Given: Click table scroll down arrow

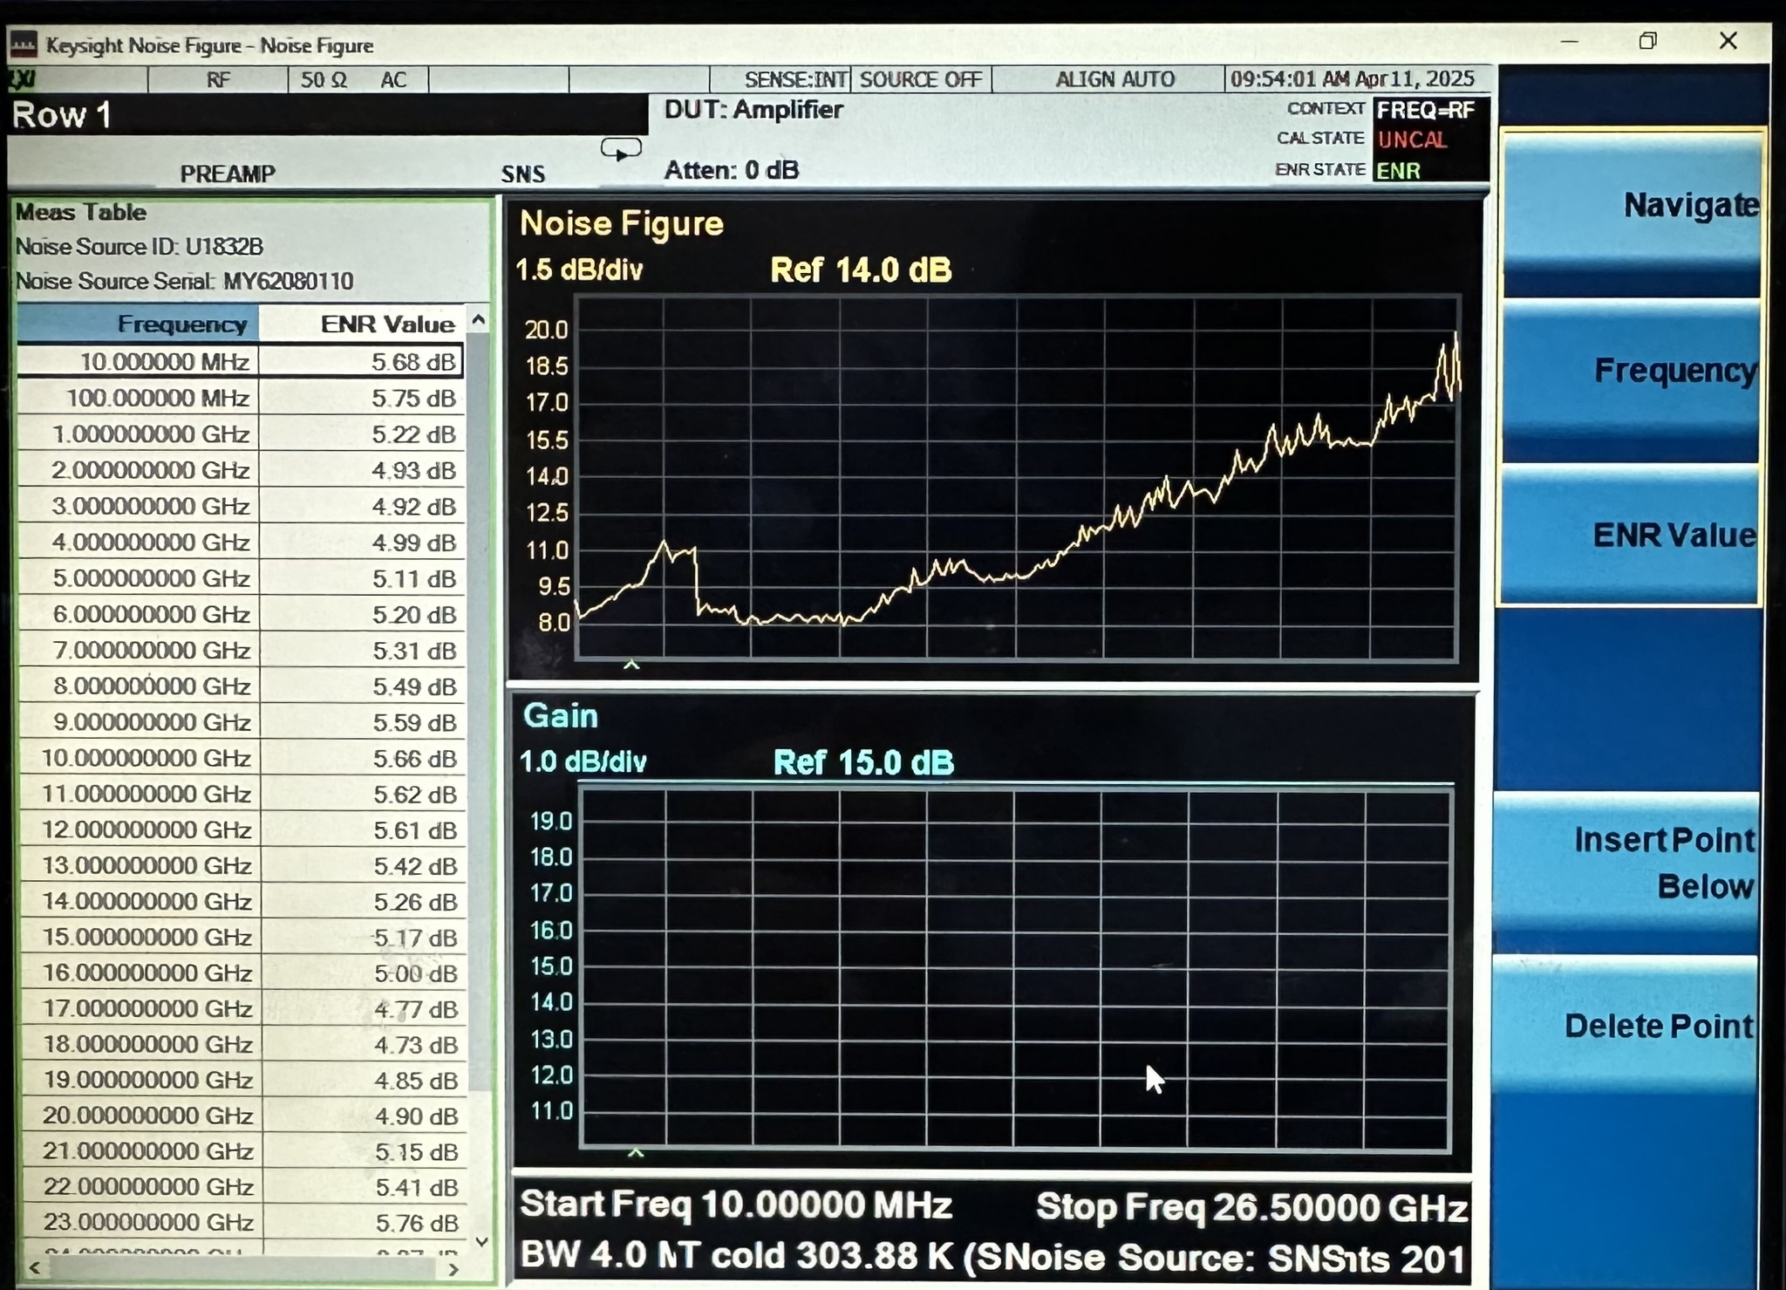Looking at the screenshot, I should [481, 1240].
